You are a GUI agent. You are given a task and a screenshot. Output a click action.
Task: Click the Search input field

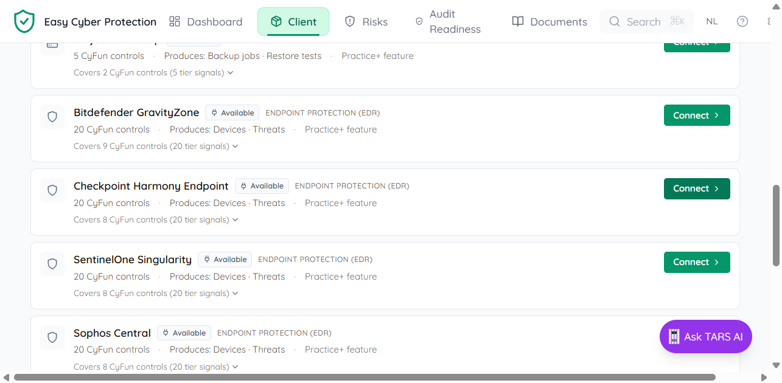(646, 22)
